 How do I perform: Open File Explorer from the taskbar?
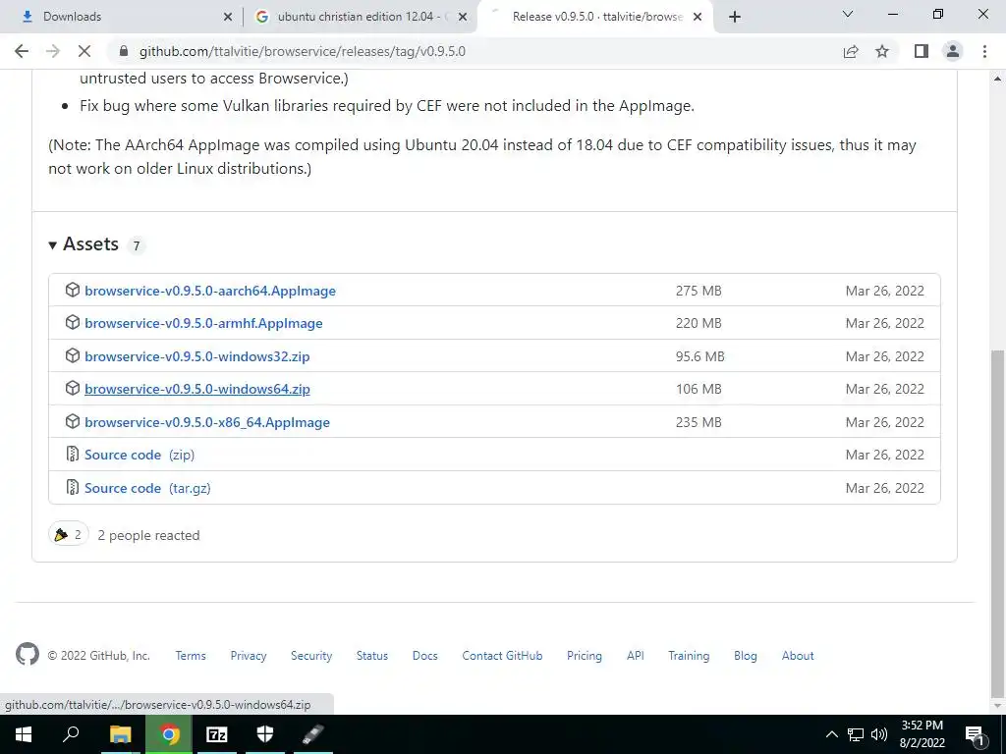click(x=120, y=734)
